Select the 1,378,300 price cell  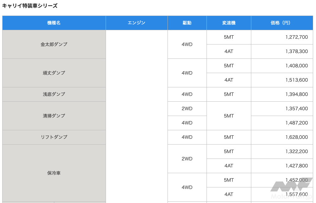(x=296, y=51)
